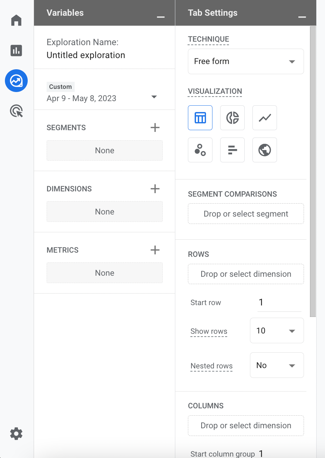Select the line chart visualization

[x=265, y=118]
